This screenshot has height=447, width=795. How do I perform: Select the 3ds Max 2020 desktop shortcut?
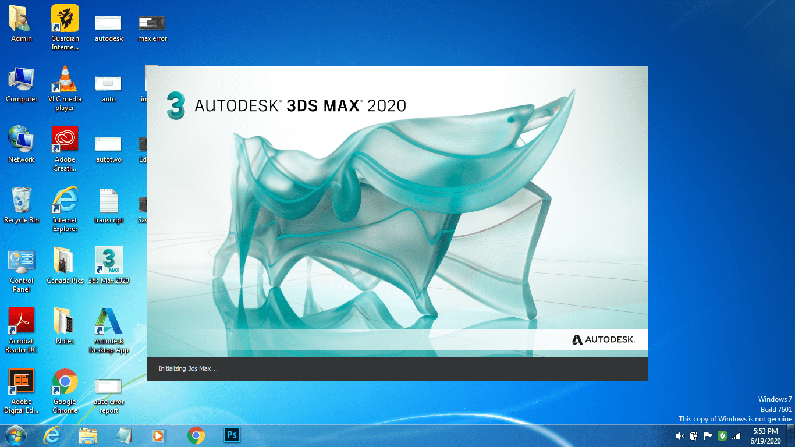(x=109, y=265)
